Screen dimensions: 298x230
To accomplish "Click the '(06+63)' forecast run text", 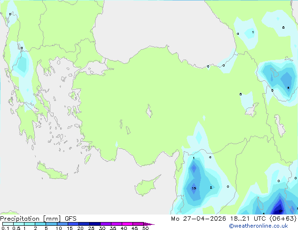I will click(283, 219).
